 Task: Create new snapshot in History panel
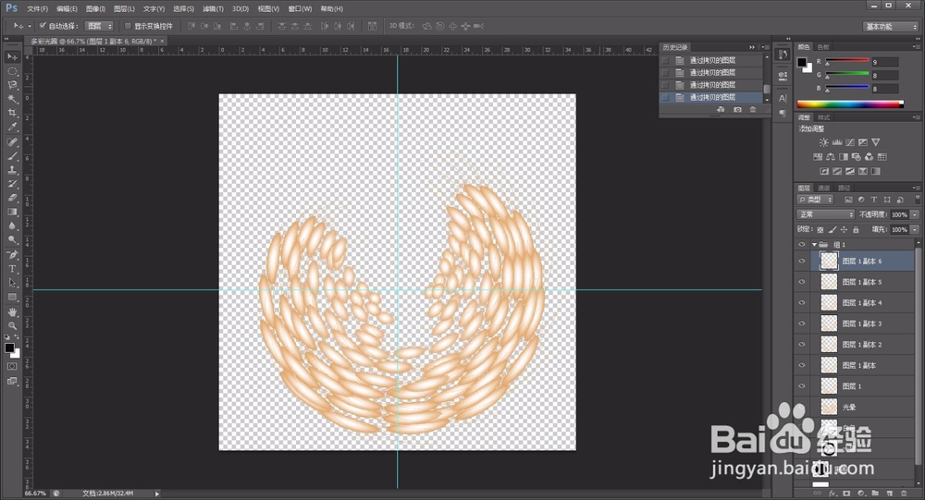(x=737, y=110)
